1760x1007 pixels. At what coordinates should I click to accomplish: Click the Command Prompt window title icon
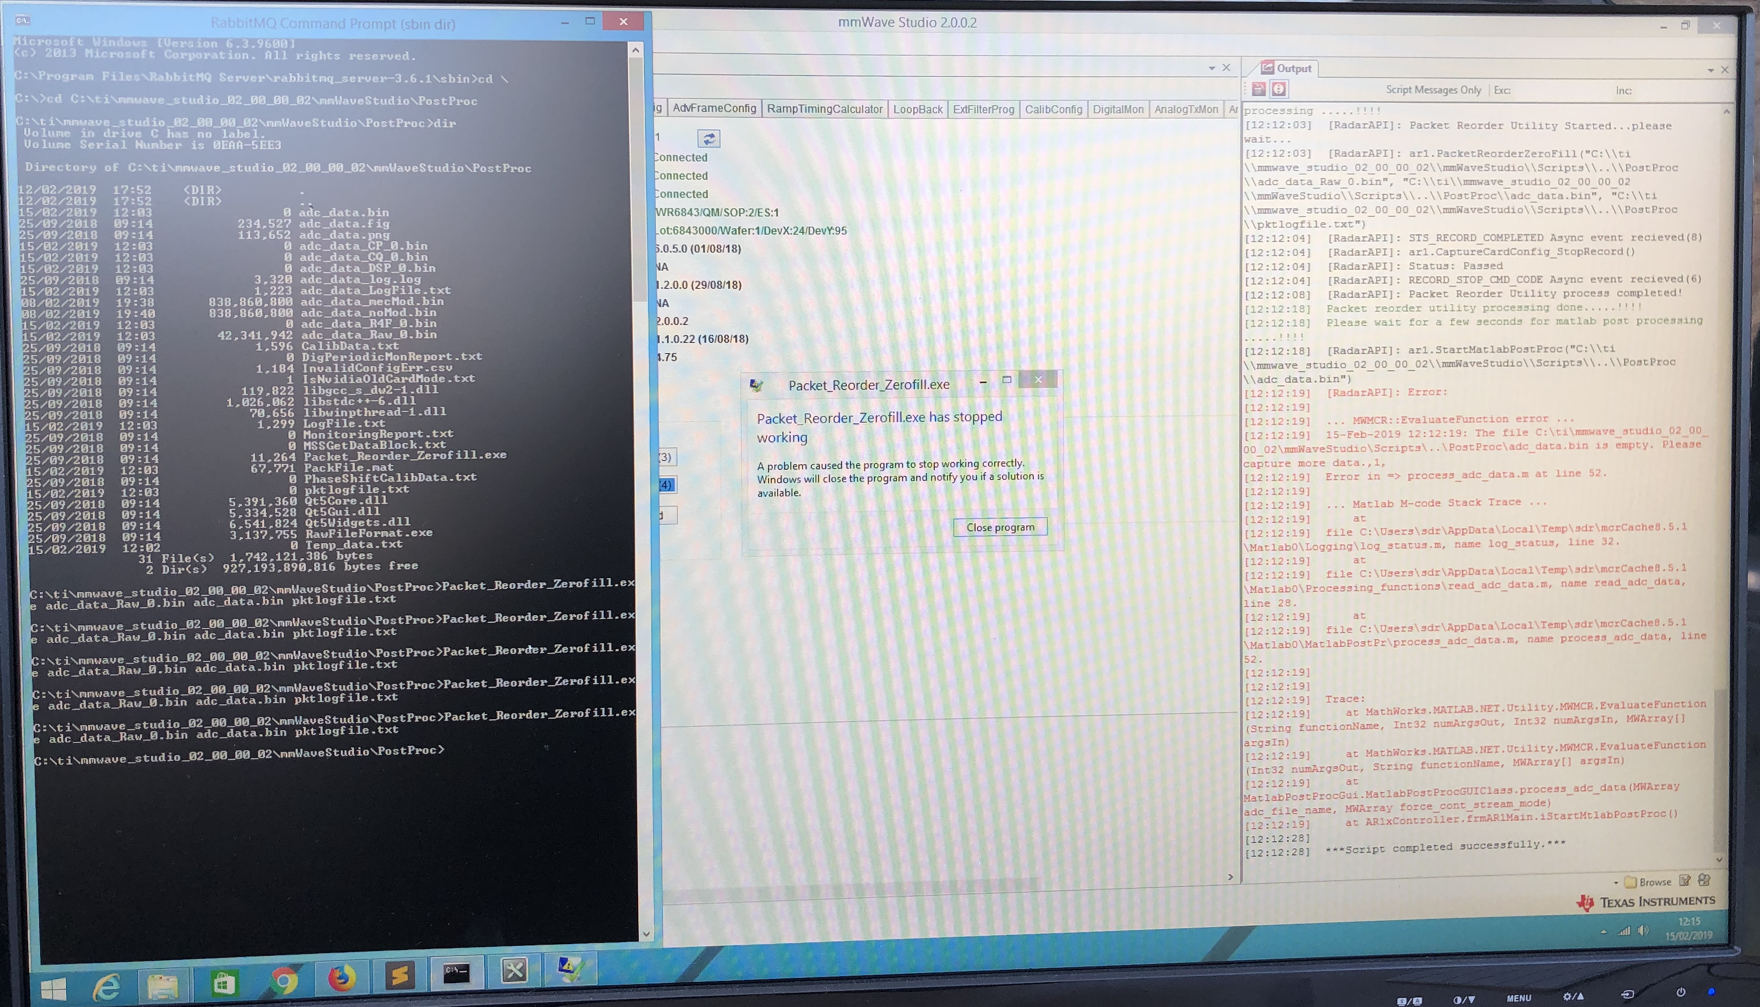pos(23,20)
